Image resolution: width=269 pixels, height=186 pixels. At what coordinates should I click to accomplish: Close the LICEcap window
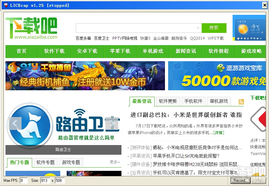[x=265, y=5]
